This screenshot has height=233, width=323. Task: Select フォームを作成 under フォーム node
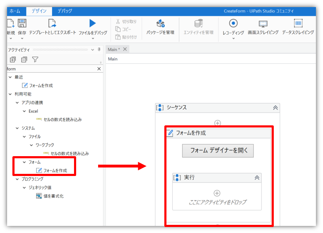(x=51, y=171)
